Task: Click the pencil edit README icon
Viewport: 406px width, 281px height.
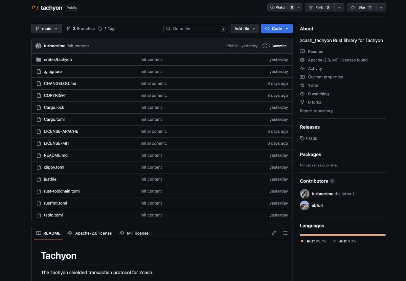Action: (x=274, y=233)
